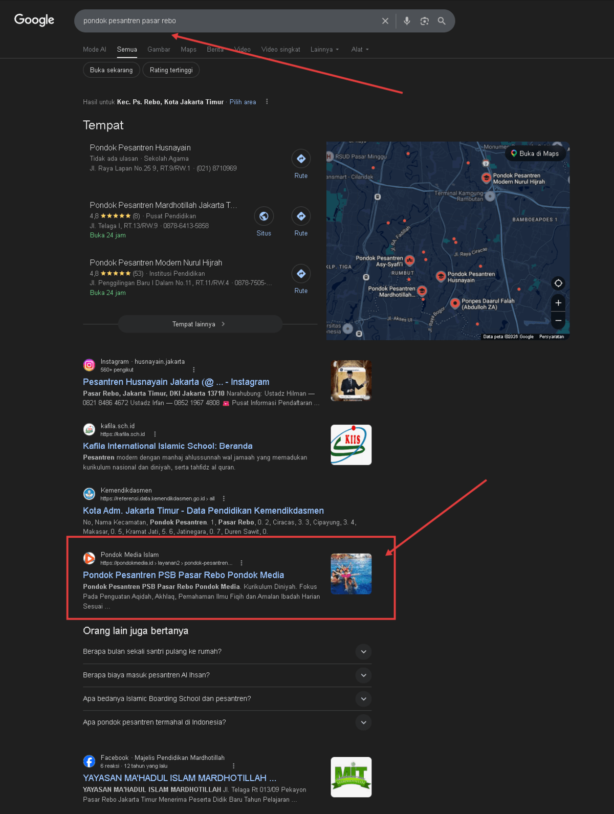Zoom out on the map

[558, 321]
